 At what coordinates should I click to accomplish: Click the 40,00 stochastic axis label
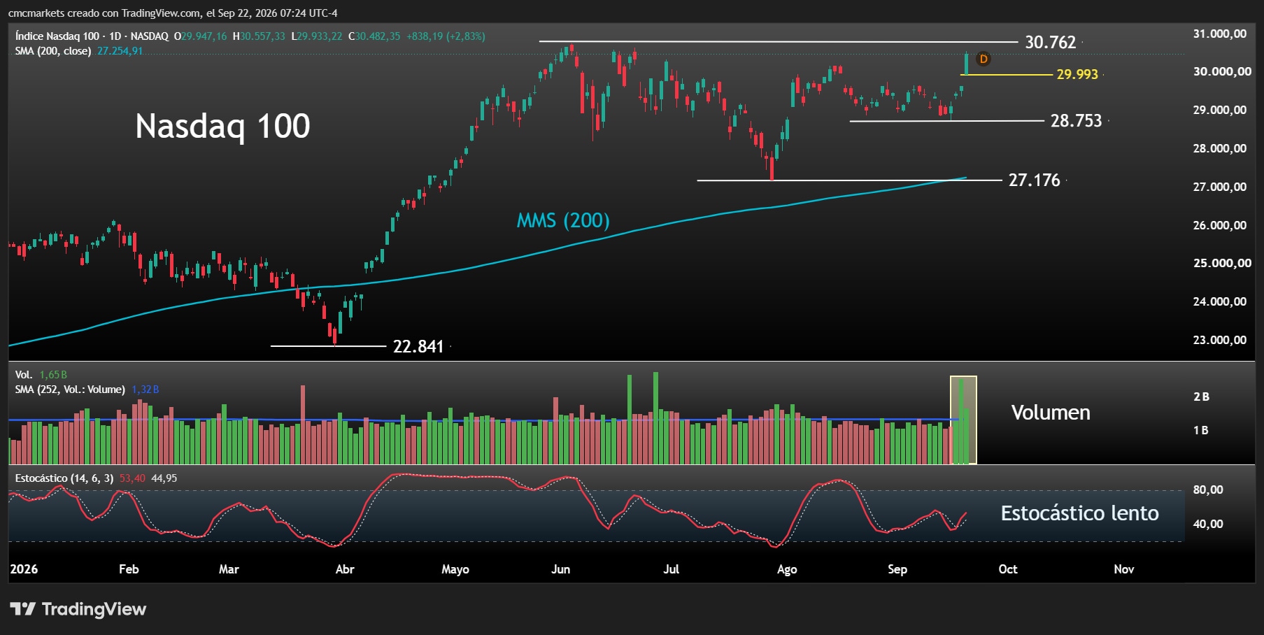[x=1208, y=524]
